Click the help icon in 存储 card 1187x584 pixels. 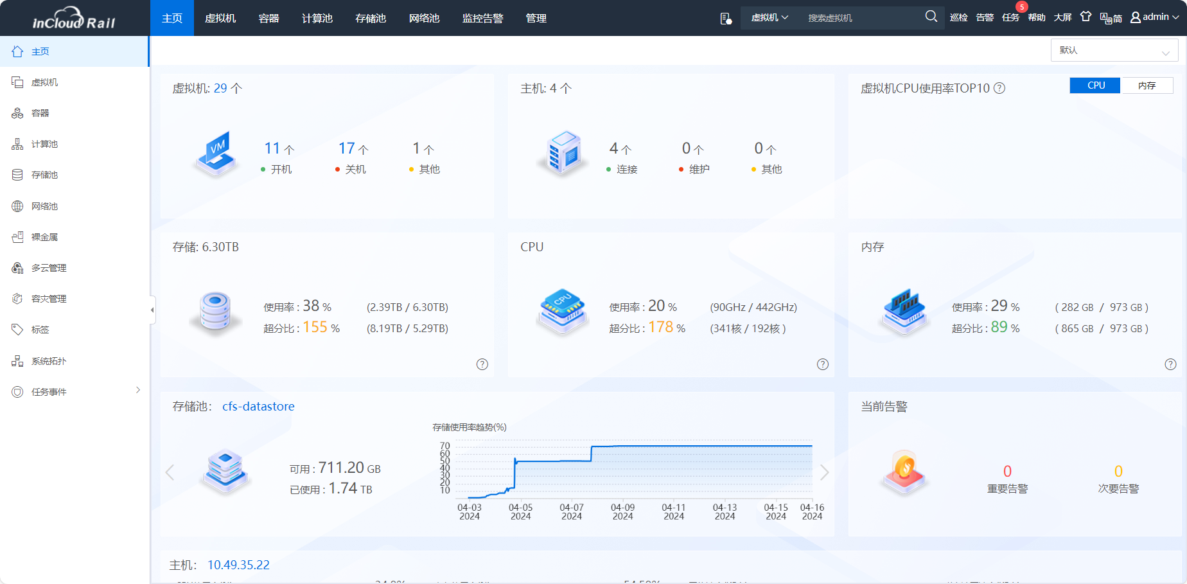click(482, 364)
